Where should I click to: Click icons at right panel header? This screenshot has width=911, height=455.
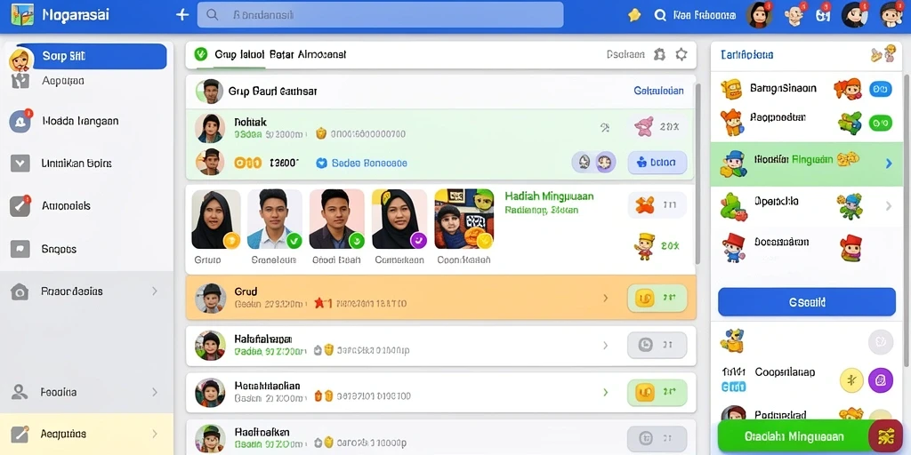(x=883, y=54)
